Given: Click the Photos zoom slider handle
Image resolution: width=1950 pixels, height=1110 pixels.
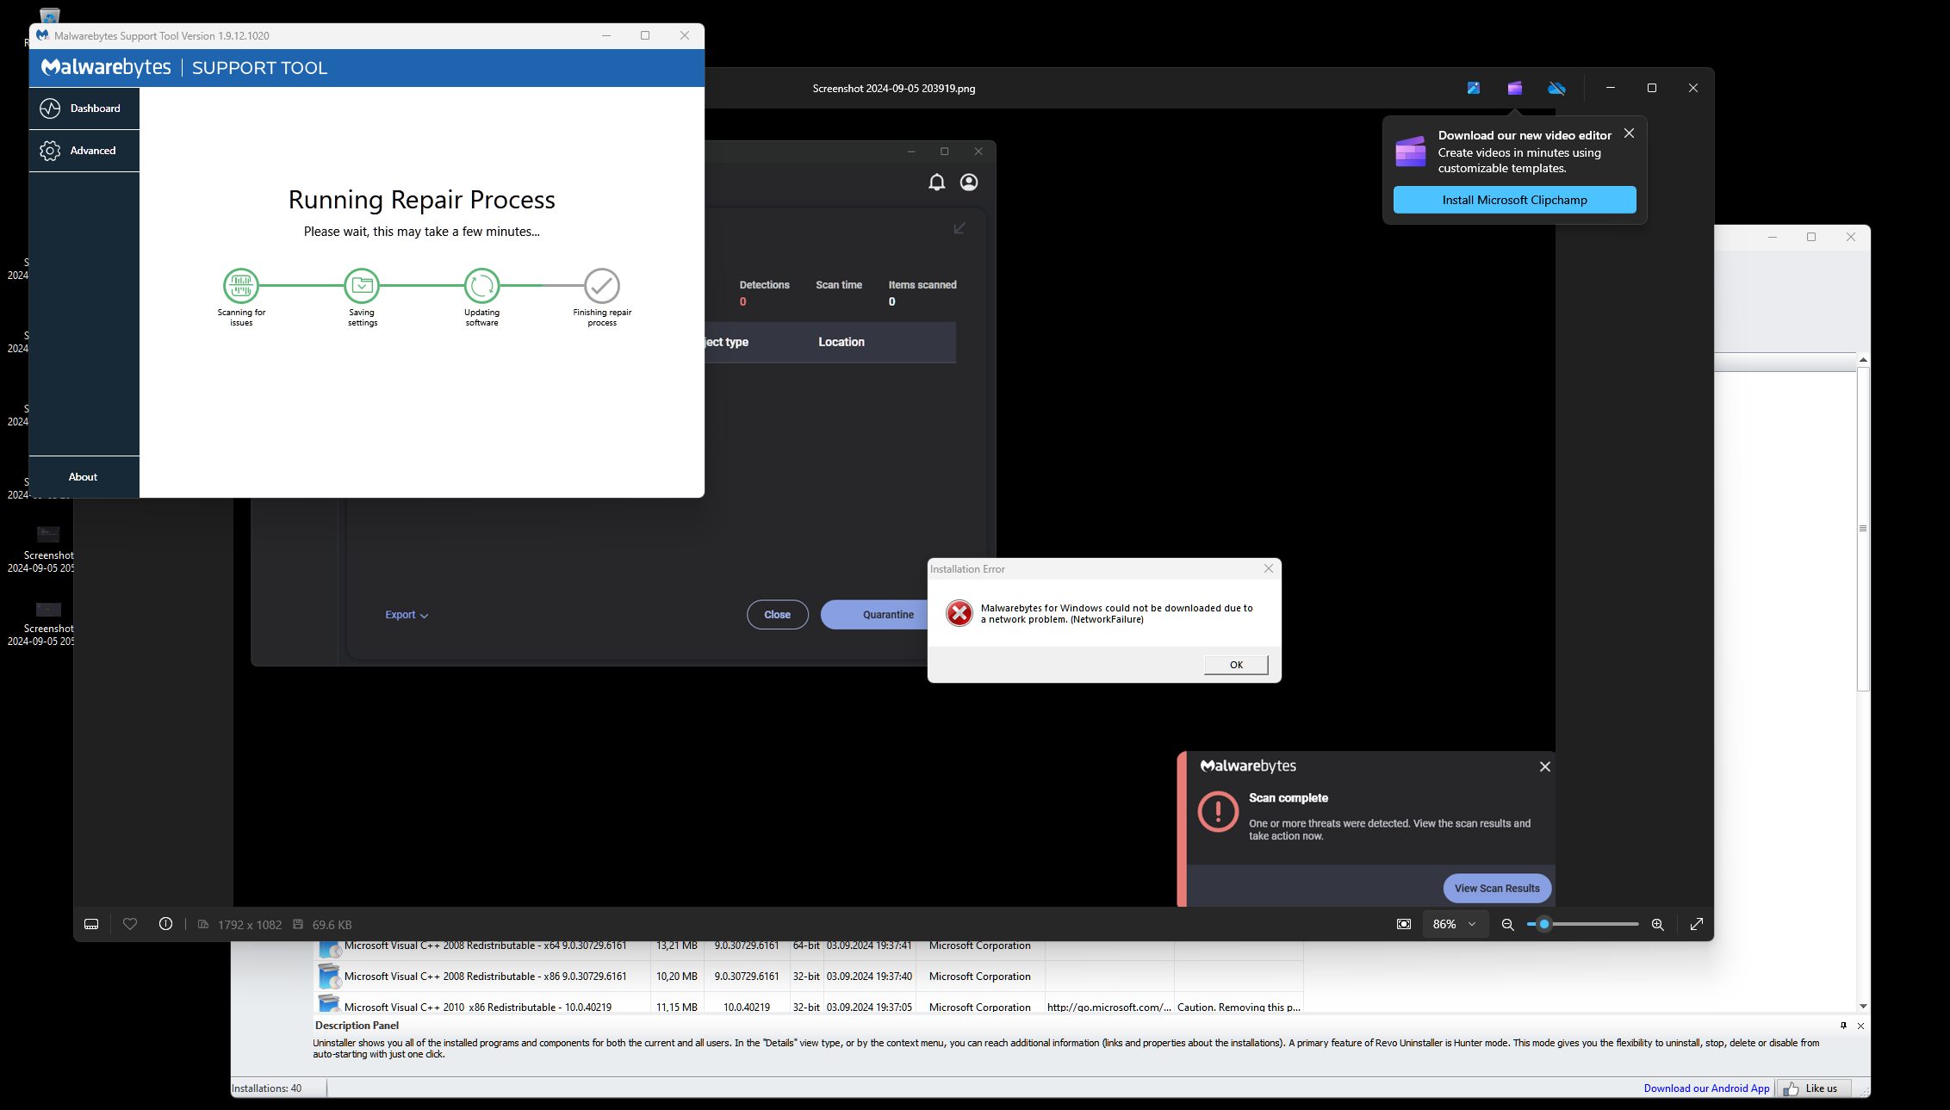Looking at the screenshot, I should [1544, 924].
